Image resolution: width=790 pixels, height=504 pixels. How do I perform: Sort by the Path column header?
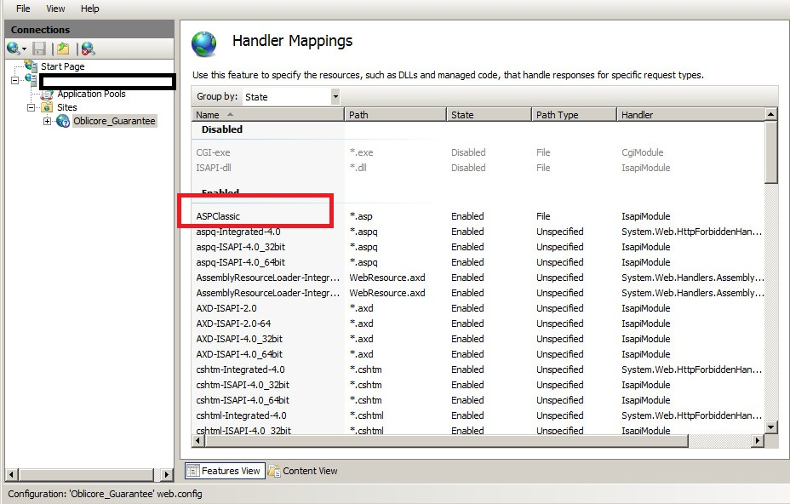pyautogui.click(x=396, y=115)
